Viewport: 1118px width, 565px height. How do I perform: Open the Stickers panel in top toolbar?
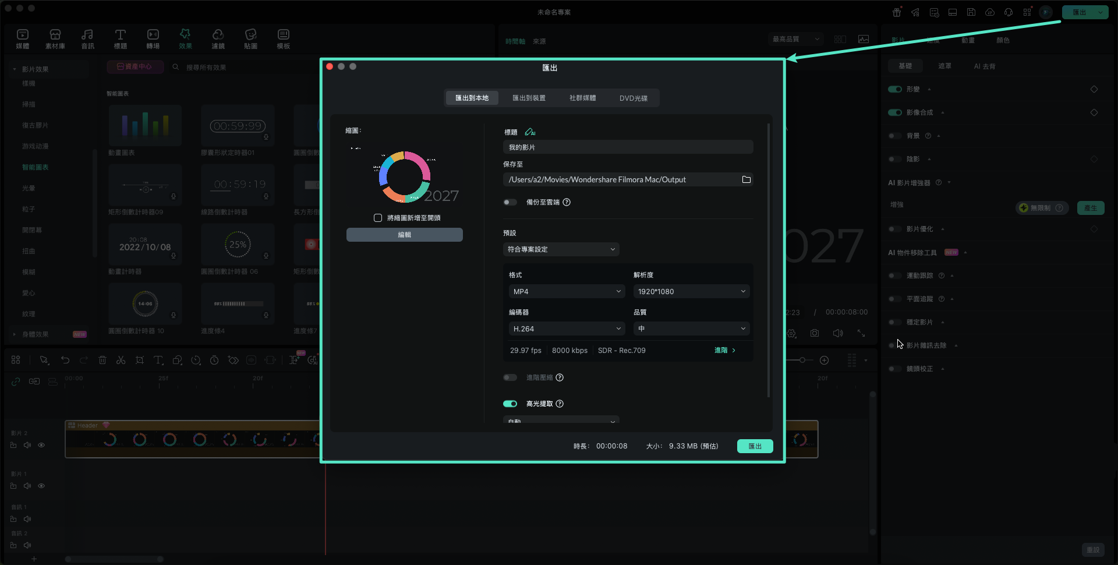click(x=250, y=38)
